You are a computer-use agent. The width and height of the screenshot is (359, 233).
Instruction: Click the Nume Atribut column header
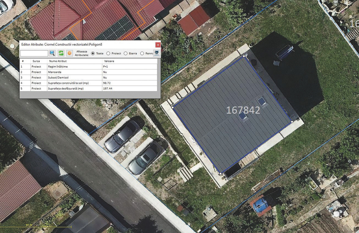(x=58, y=61)
